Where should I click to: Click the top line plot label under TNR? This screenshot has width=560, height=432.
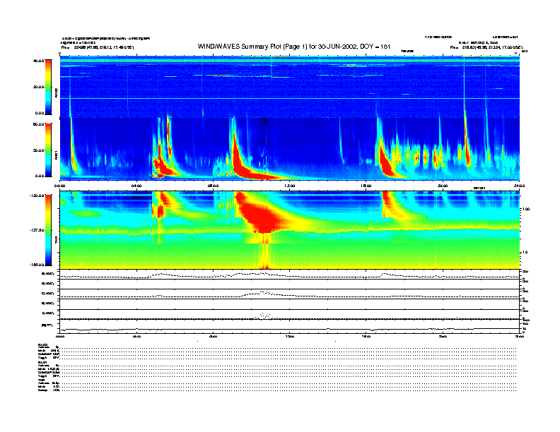(48, 274)
